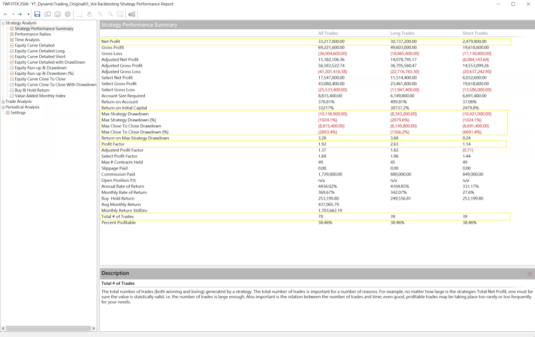Open settings via toolbar gear icon
The height and width of the screenshot is (337, 535).
[x=67, y=14]
